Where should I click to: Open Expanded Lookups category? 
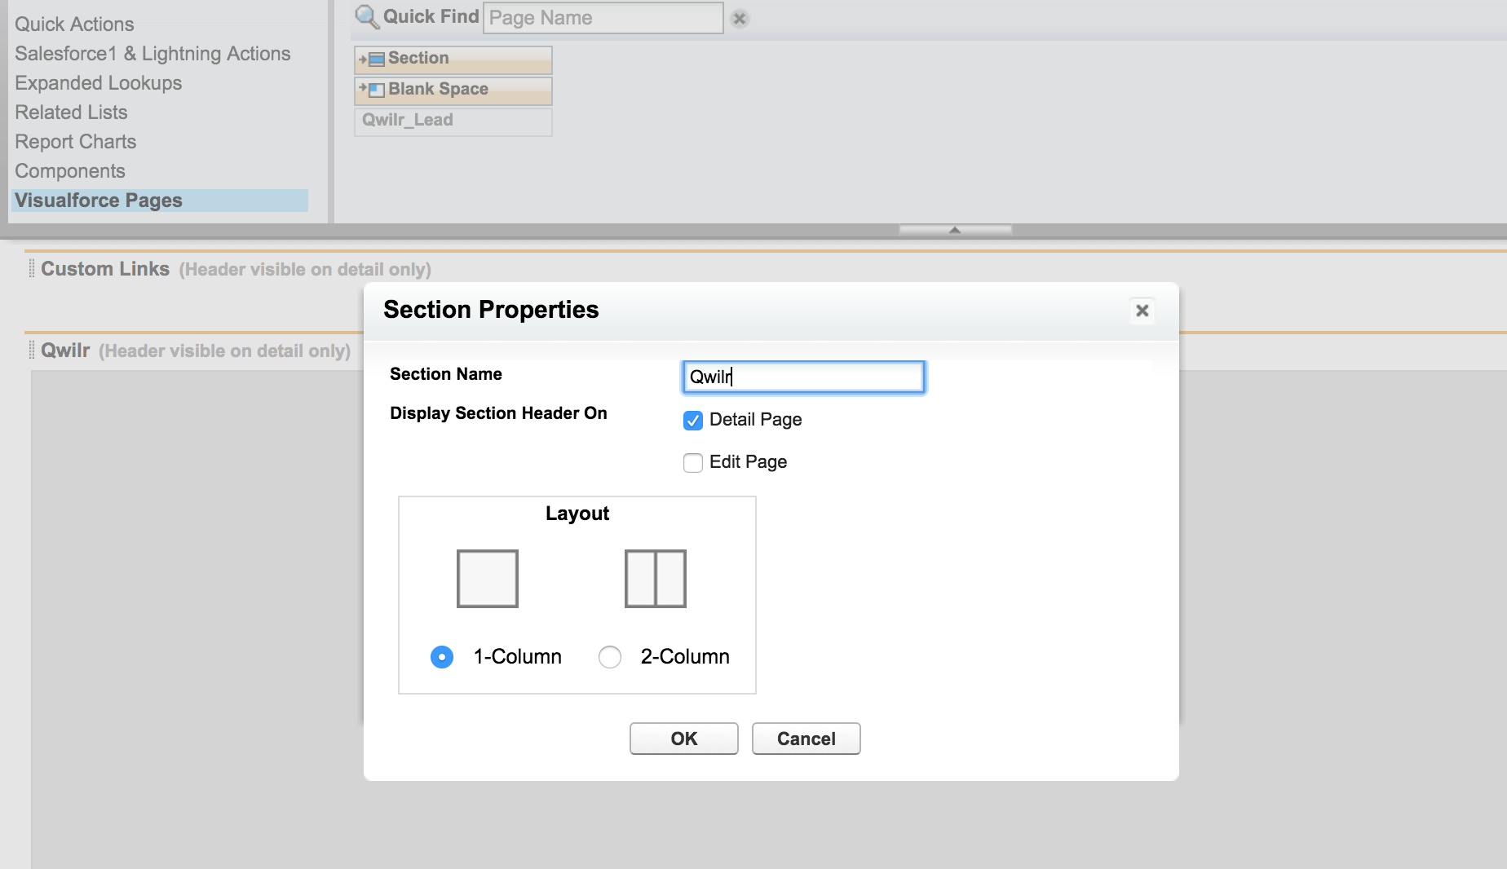pyautogui.click(x=98, y=83)
